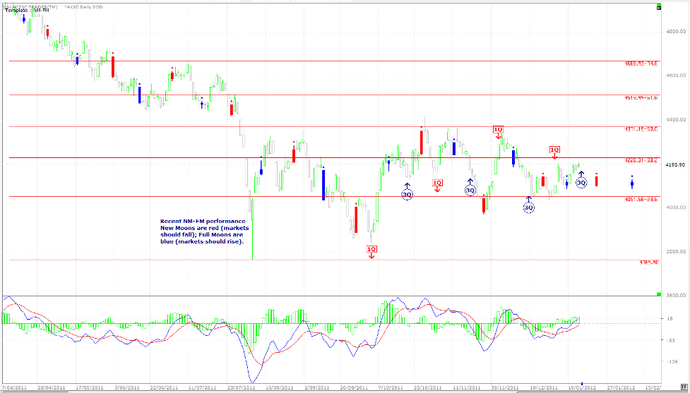
Task: Click the 22/06/2011 date label
Action: tap(165, 388)
